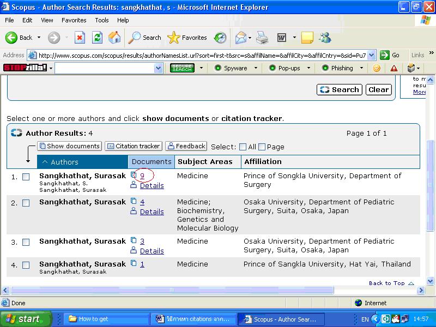Open Favorites star toolbar button
This screenshot has width=436, height=327.
tap(187, 38)
